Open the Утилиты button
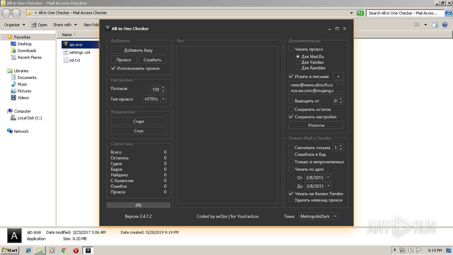453x255 pixels. pyautogui.click(x=316, y=125)
